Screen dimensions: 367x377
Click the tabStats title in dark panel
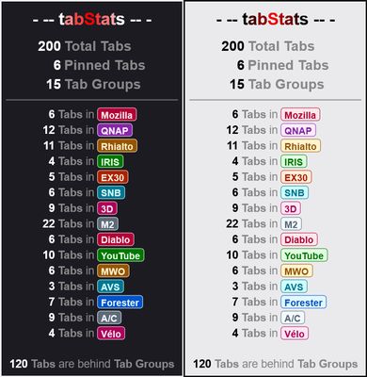(92, 19)
